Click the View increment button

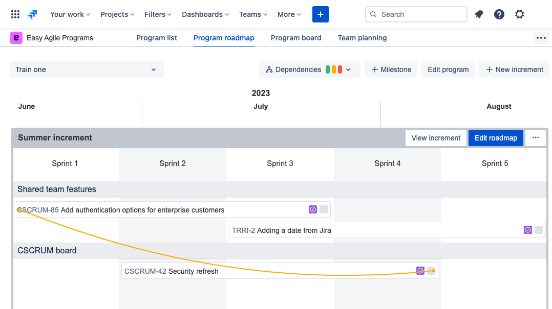(x=436, y=137)
